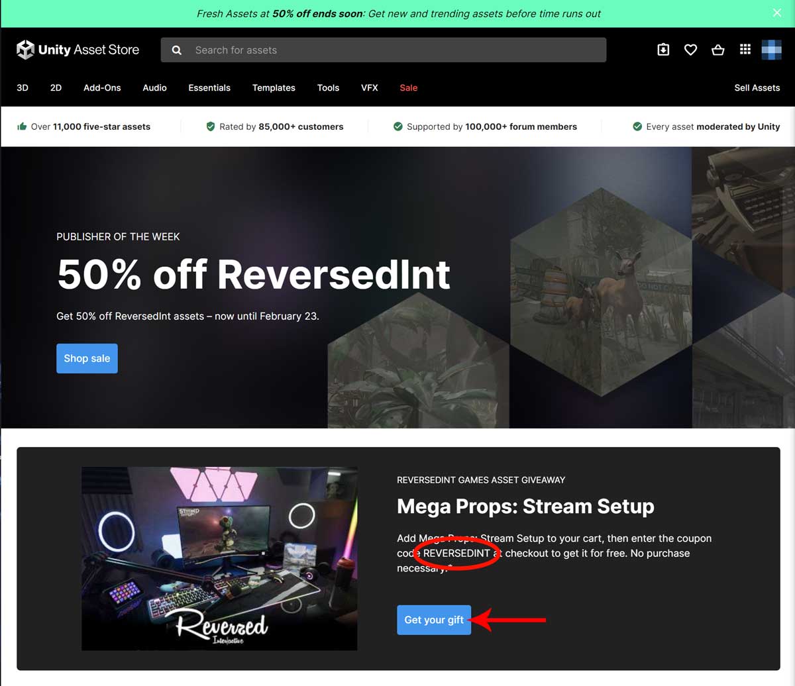Image resolution: width=795 pixels, height=686 pixels.
Task: Dismiss the Fresh Assets banner with the X
Action: (776, 13)
